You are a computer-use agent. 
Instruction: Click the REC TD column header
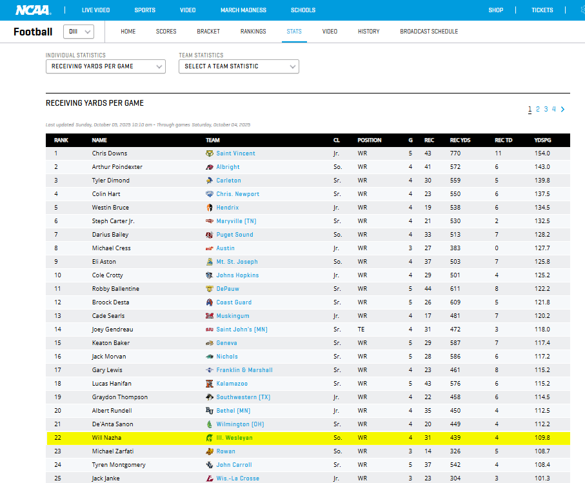[x=503, y=140]
